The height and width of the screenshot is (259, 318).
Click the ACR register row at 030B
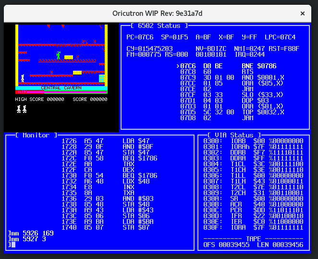253,204
